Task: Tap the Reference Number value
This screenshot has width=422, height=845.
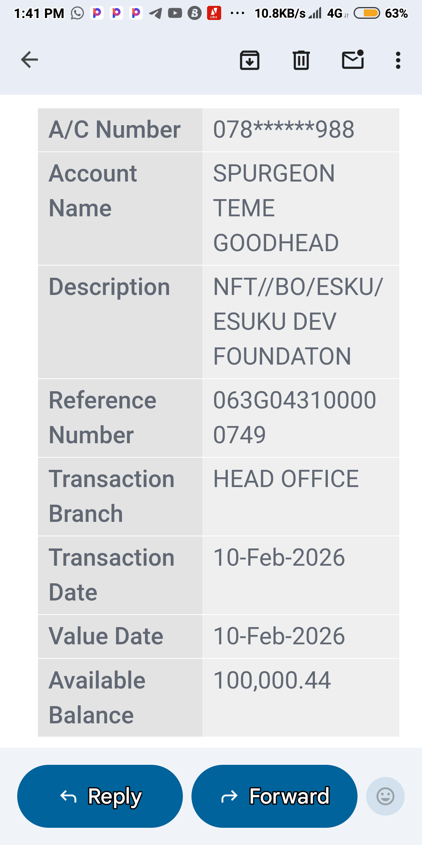Action: [294, 417]
